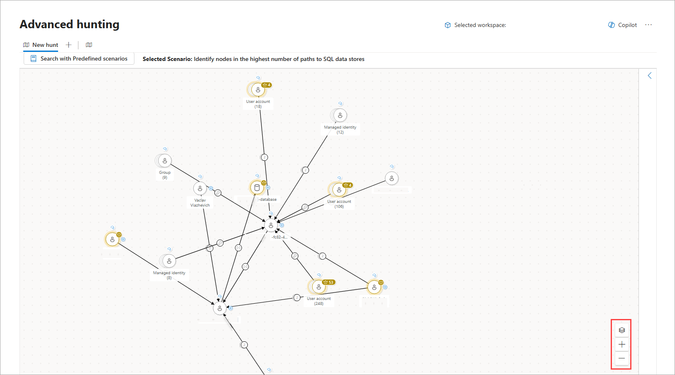Open the map view icon beside tabs
The width and height of the screenshot is (675, 375).
tap(89, 45)
